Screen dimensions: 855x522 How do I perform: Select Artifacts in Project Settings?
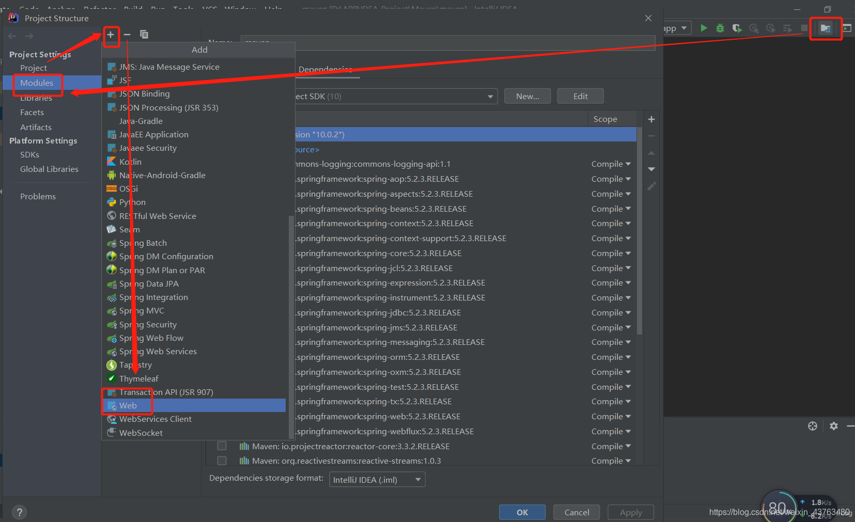tap(36, 128)
